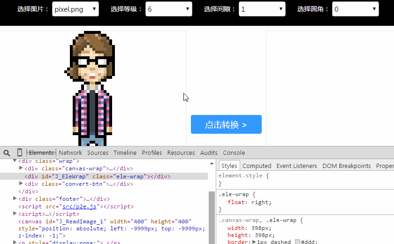Switch to the Resources tab
The height and width of the screenshot is (244, 394).
(x=181, y=153)
